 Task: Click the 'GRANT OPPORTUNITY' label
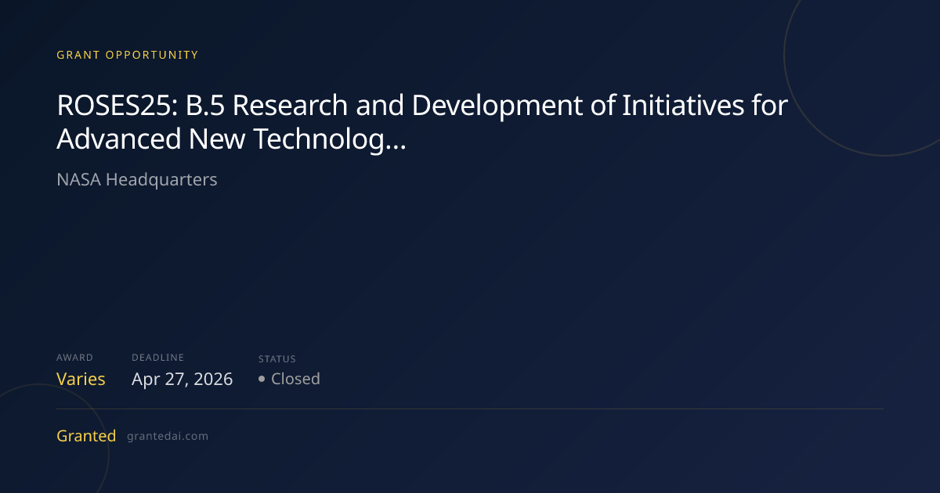pos(128,55)
